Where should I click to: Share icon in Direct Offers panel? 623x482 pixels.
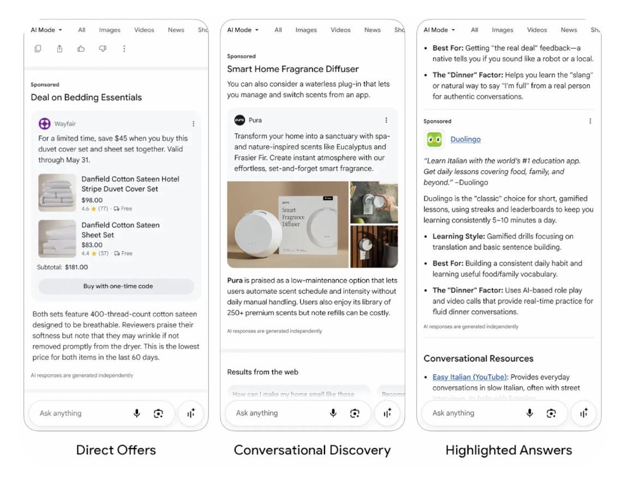coord(59,49)
